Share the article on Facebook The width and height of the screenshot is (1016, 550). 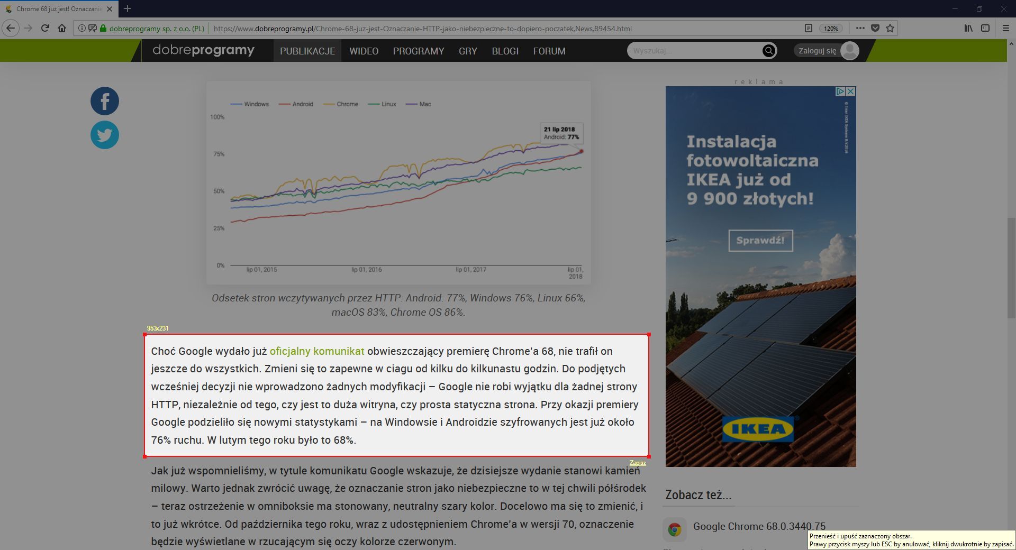click(x=105, y=101)
